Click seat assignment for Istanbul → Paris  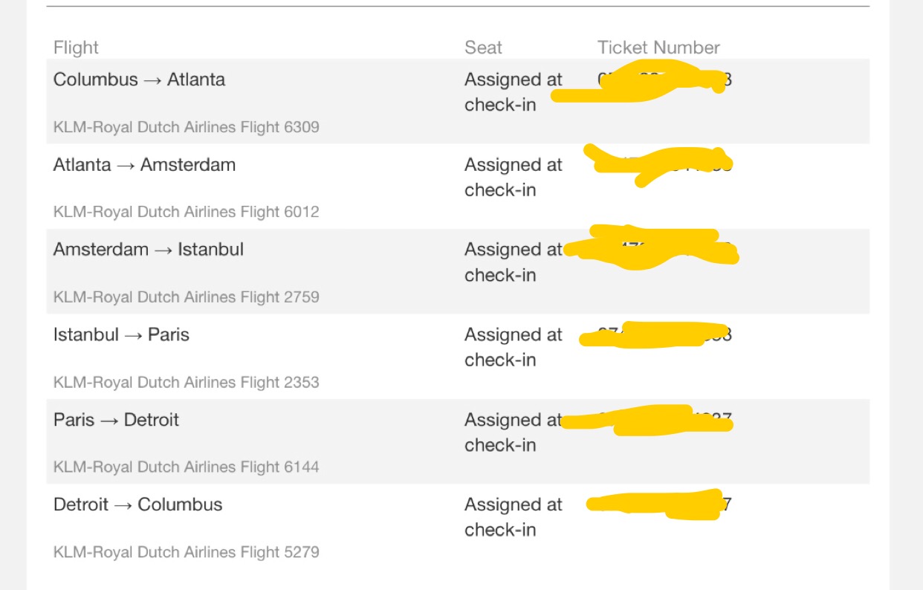[514, 347]
